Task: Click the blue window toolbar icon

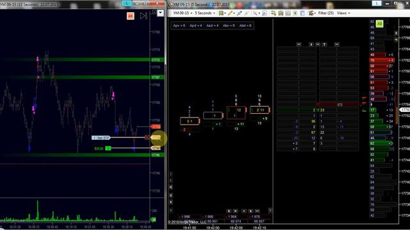Action: (x=302, y=13)
